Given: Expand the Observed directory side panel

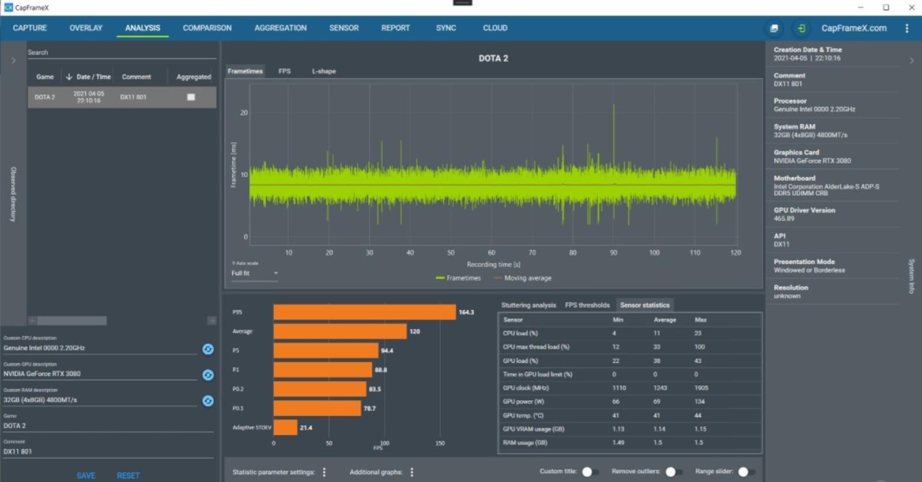Looking at the screenshot, I should click(13, 60).
